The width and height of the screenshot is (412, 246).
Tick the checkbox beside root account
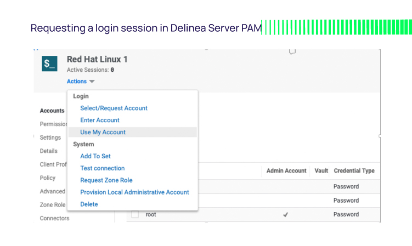pyautogui.click(x=135, y=215)
